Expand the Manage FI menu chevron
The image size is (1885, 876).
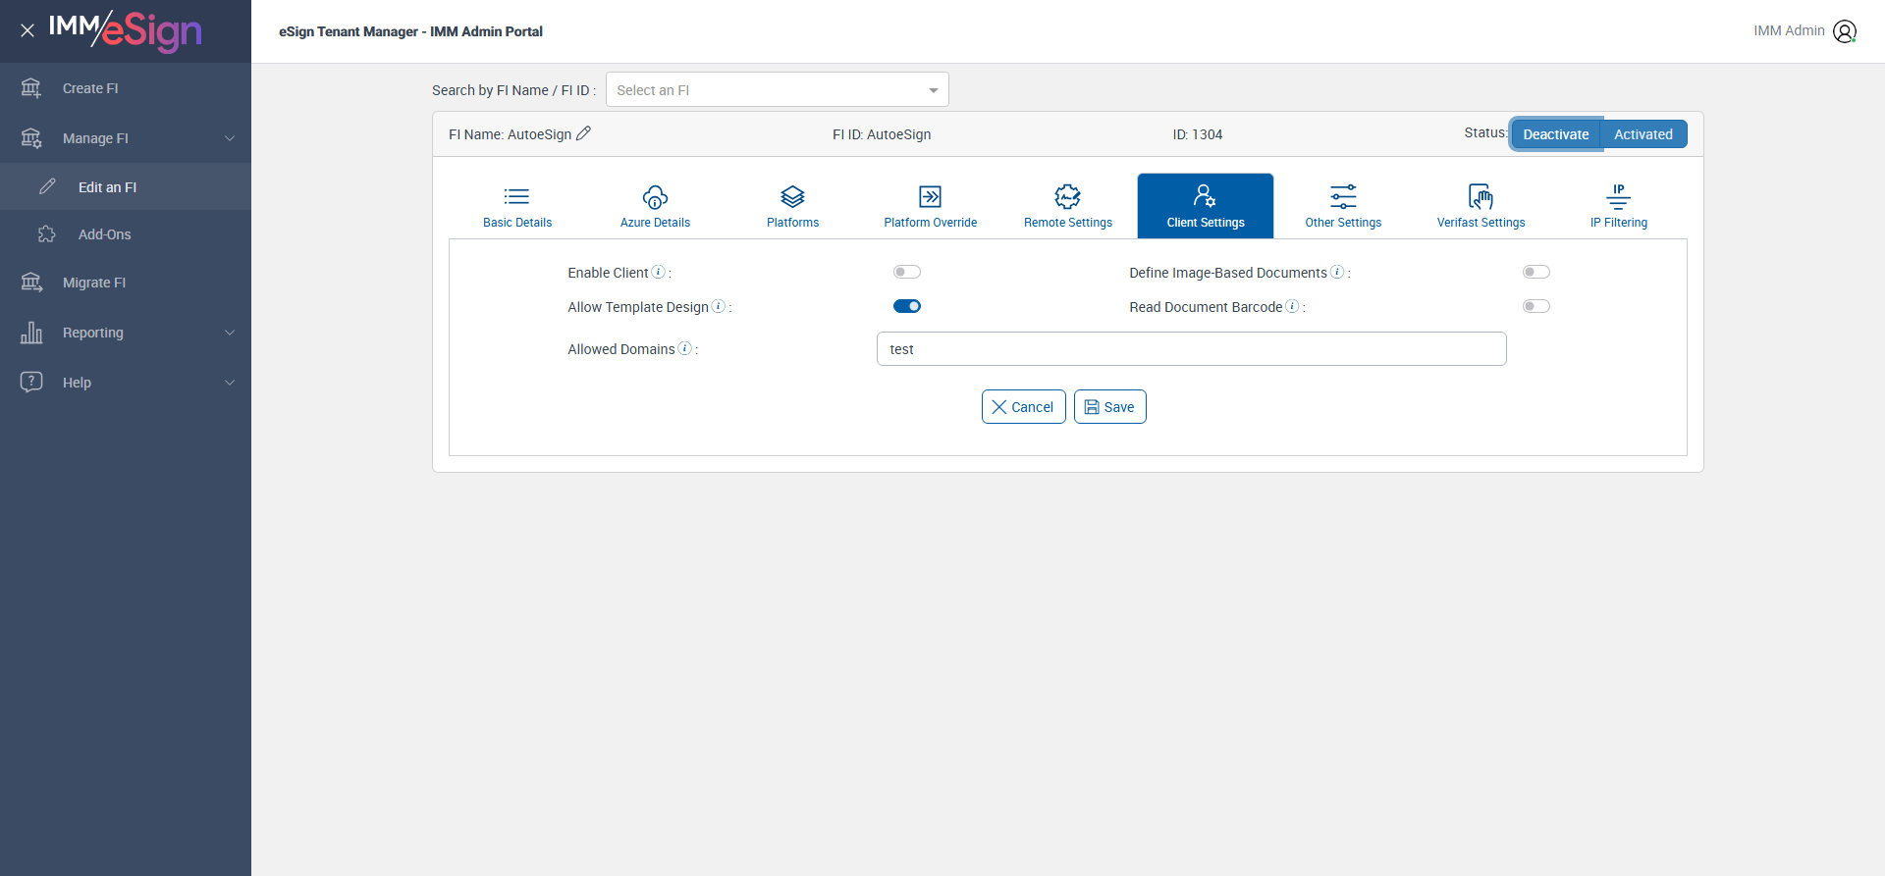point(230,138)
